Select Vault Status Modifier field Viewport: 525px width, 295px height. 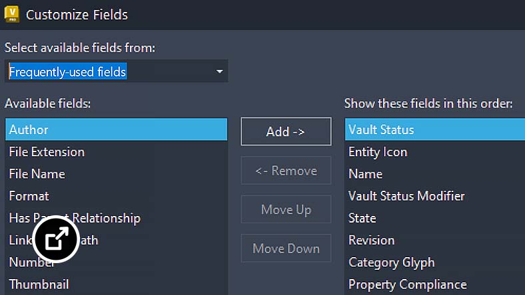click(435, 196)
